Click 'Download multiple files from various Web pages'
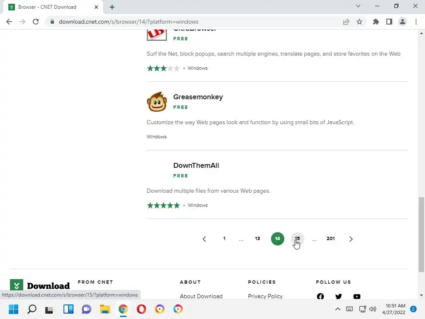This screenshot has width=425, height=319. [x=208, y=191]
